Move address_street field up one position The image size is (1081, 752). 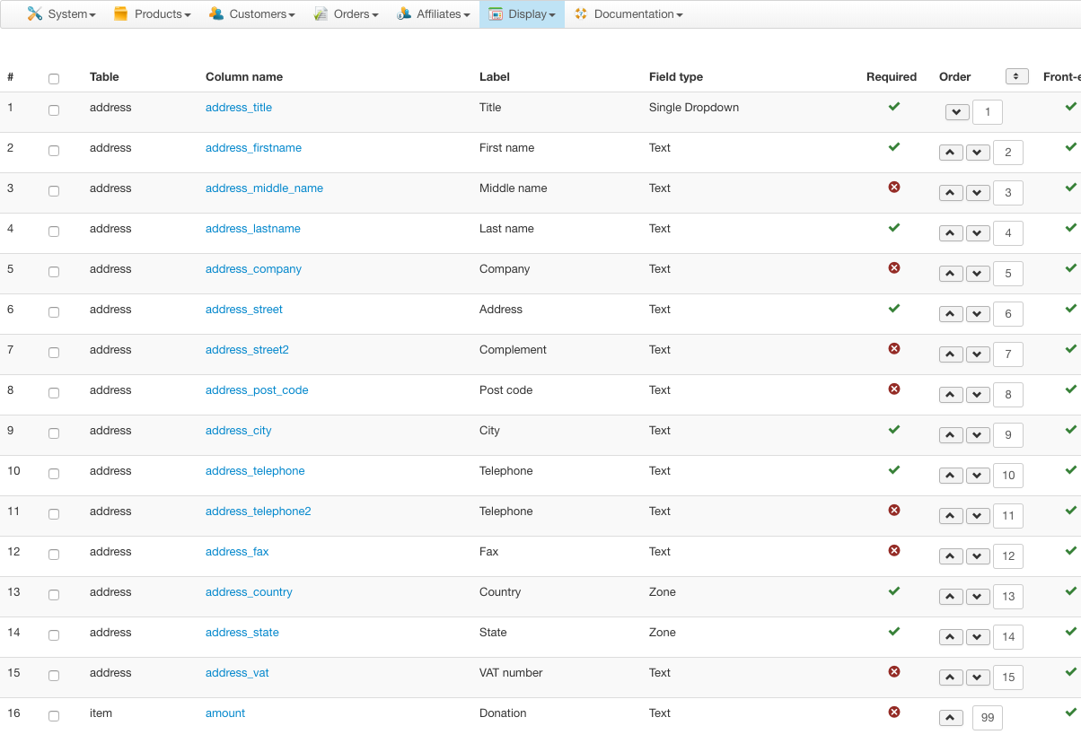tap(951, 314)
